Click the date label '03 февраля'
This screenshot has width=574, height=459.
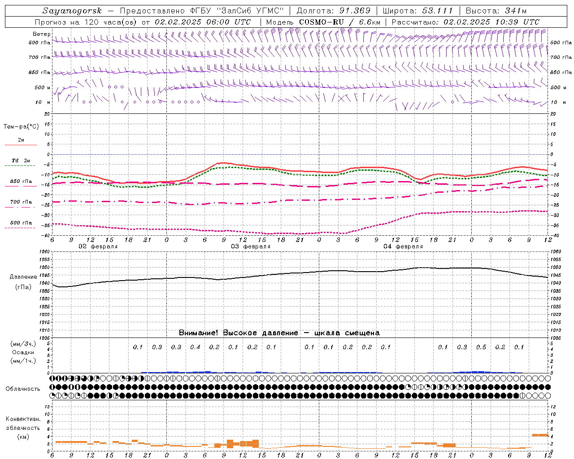click(x=251, y=247)
